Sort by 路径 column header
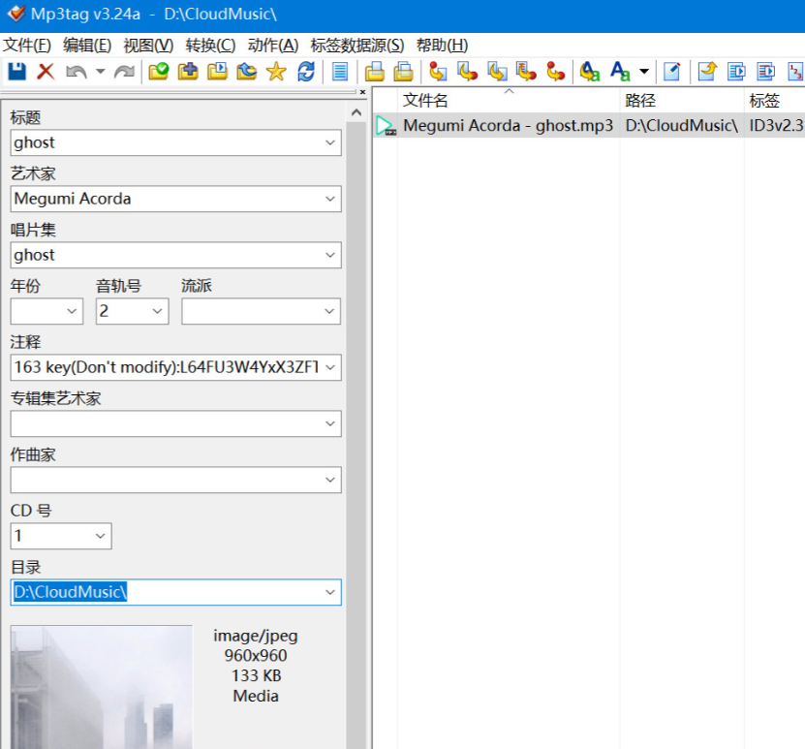805x749 pixels. (x=682, y=100)
